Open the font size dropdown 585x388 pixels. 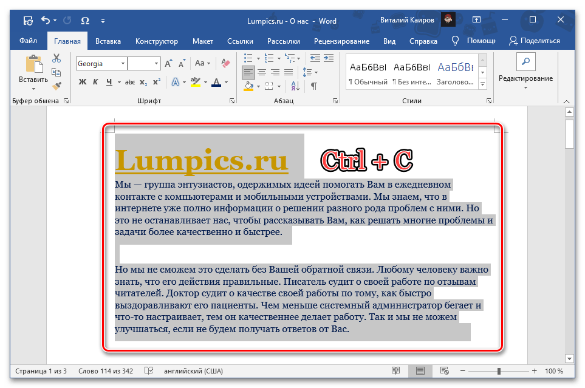coord(156,63)
